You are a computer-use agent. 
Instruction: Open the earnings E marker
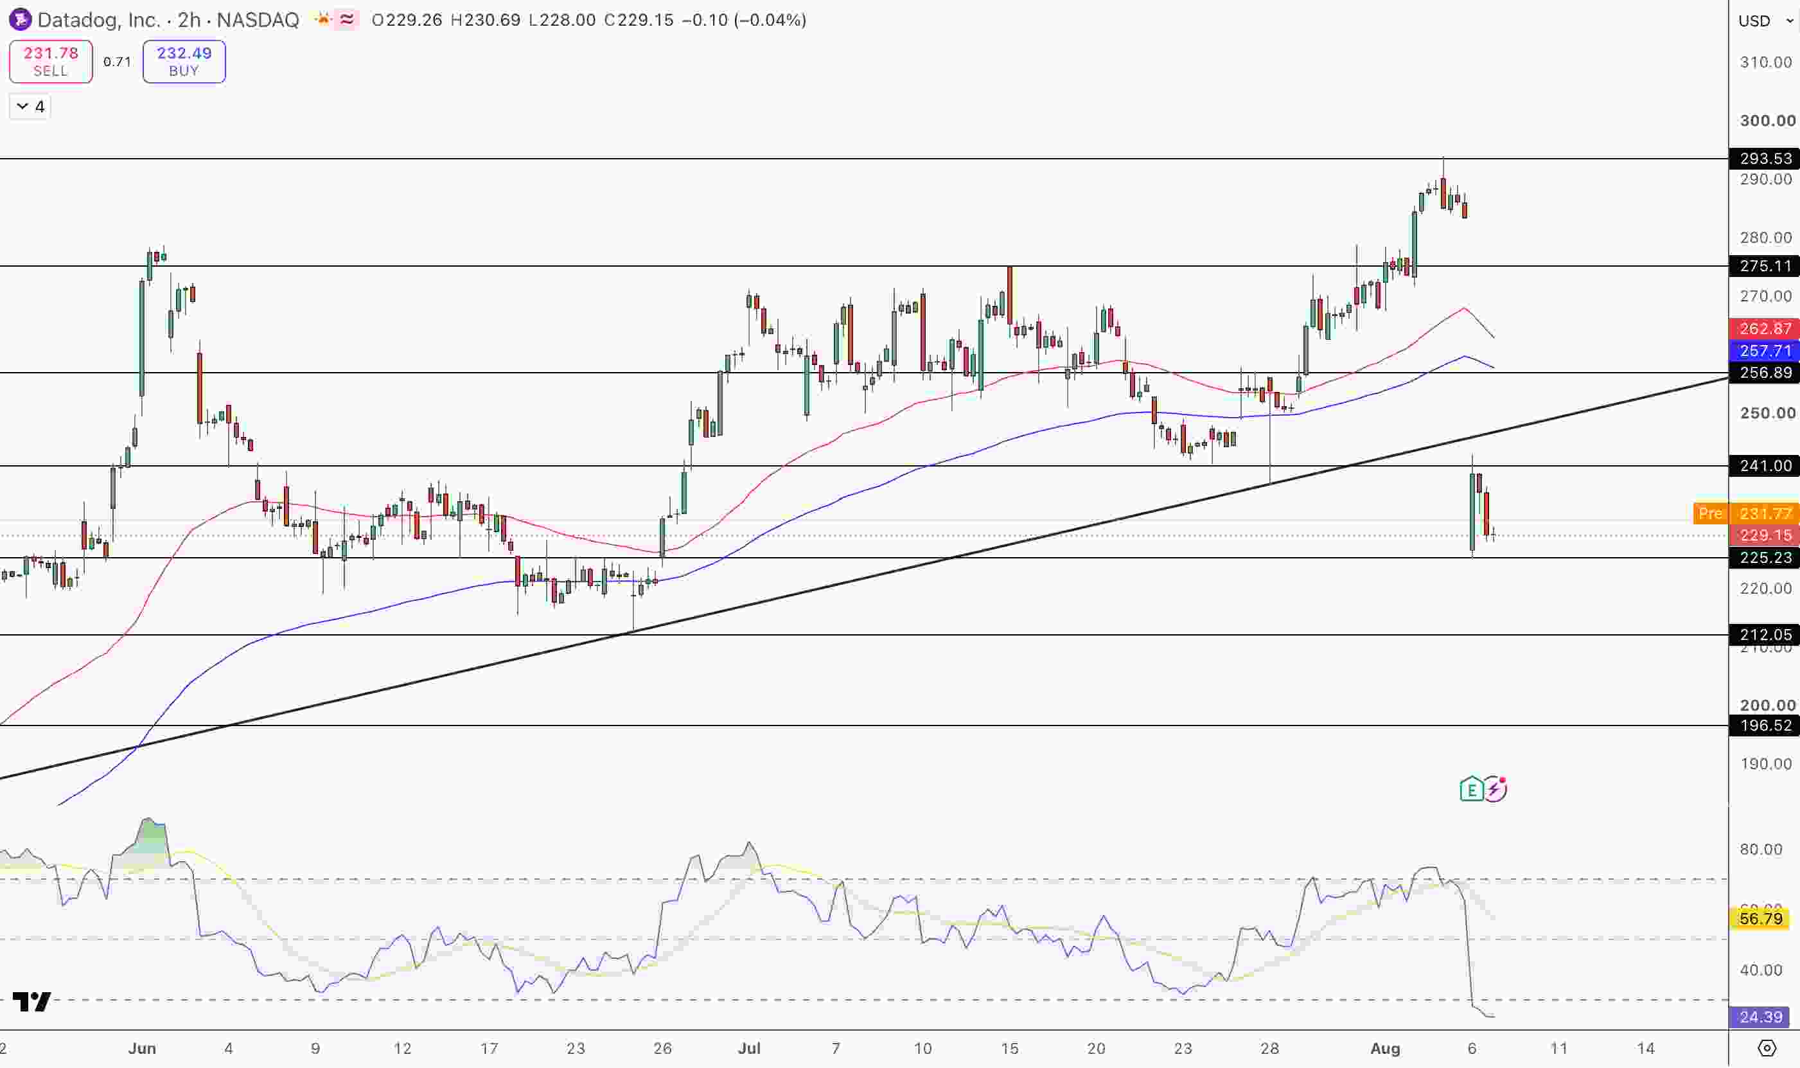[x=1471, y=790]
